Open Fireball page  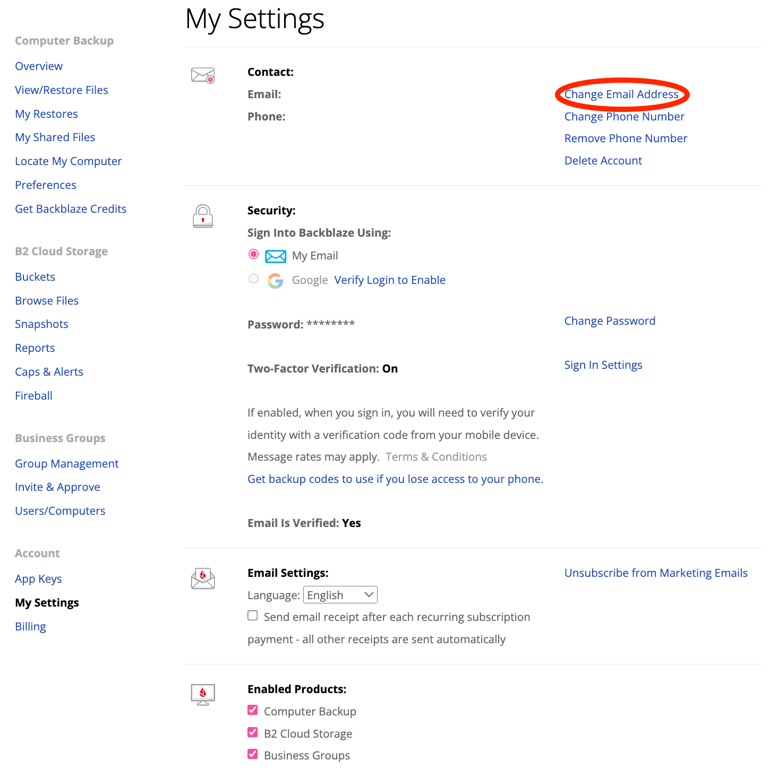[34, 396]
